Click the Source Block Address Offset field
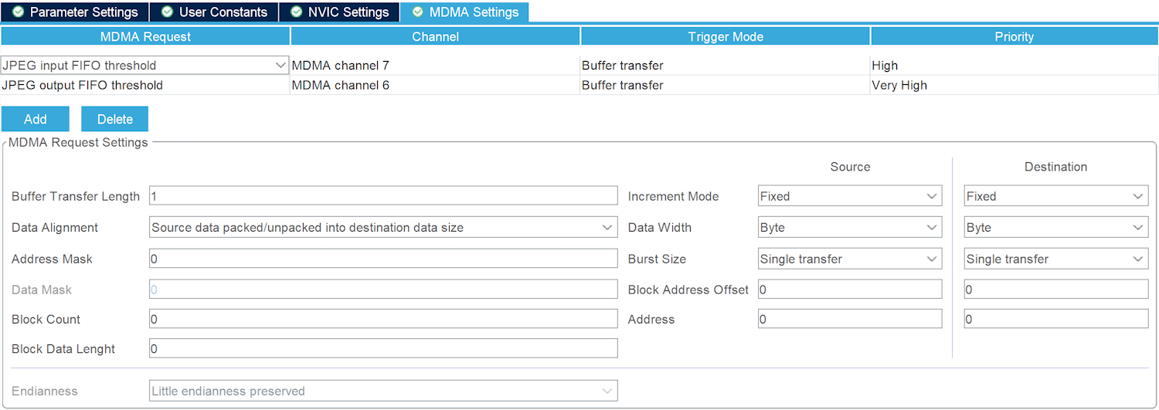 click(849, 290)
